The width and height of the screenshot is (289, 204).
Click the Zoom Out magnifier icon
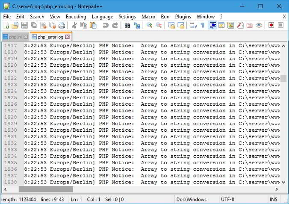pos(159,25)
